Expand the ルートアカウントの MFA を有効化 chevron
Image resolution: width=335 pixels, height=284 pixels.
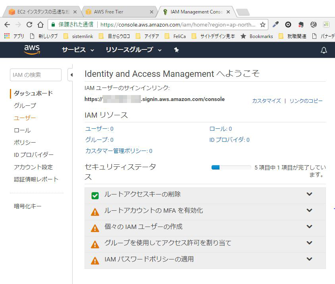[309, 210]
